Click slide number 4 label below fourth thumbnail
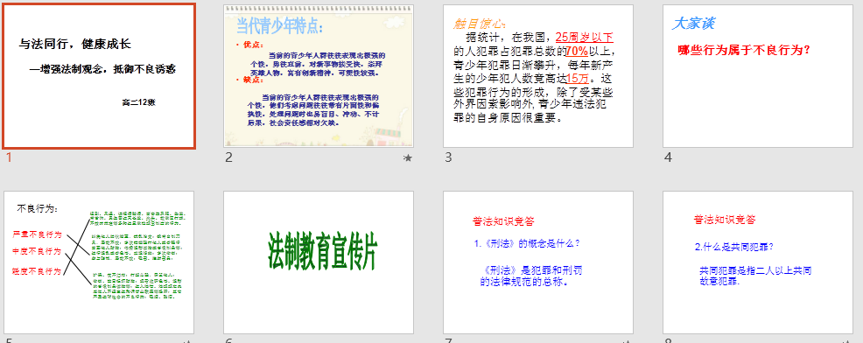 coord(668,157)
